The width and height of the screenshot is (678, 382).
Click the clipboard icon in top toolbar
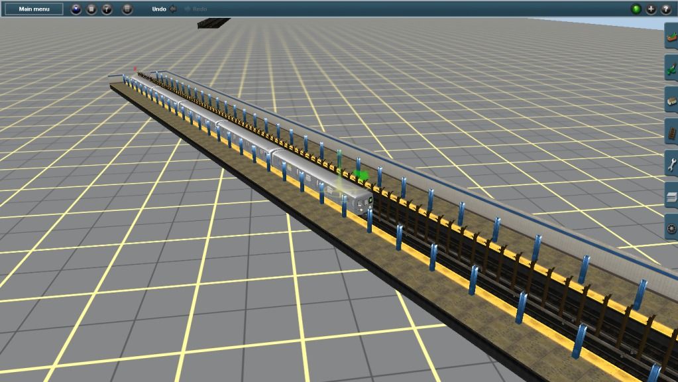click(x=127, y=9)
